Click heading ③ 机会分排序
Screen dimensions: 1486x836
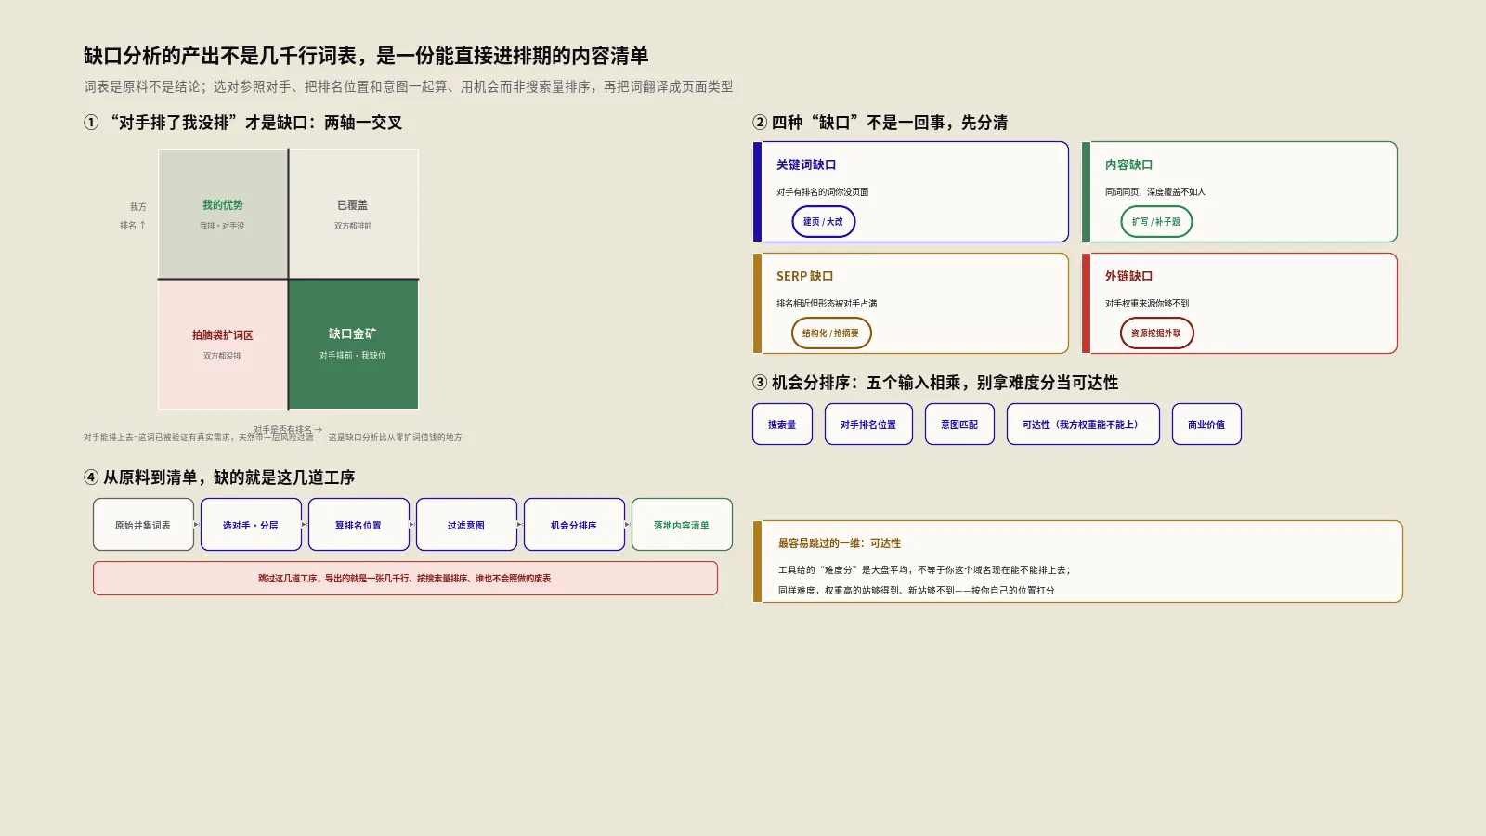pyautogui.click(x=935, y=383)
